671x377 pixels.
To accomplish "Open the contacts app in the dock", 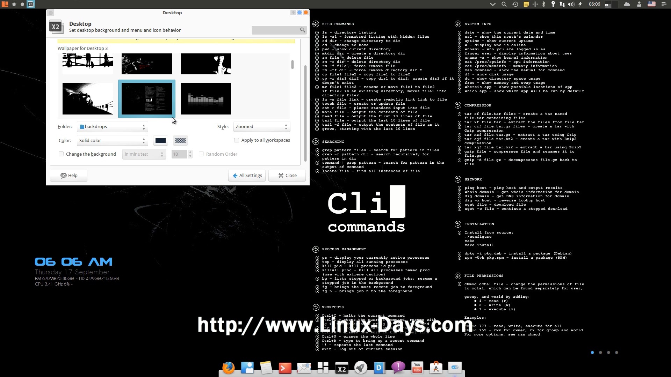I will click(x=247, y=368).
